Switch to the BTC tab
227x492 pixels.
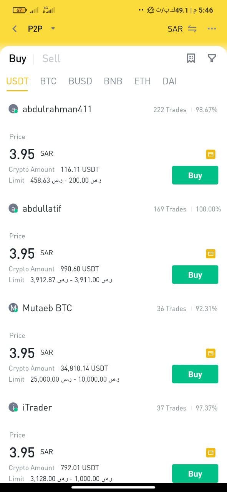(x=48, y=81)
